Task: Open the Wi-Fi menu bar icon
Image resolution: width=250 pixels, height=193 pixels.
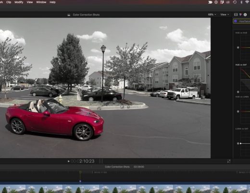Action: 248,2
